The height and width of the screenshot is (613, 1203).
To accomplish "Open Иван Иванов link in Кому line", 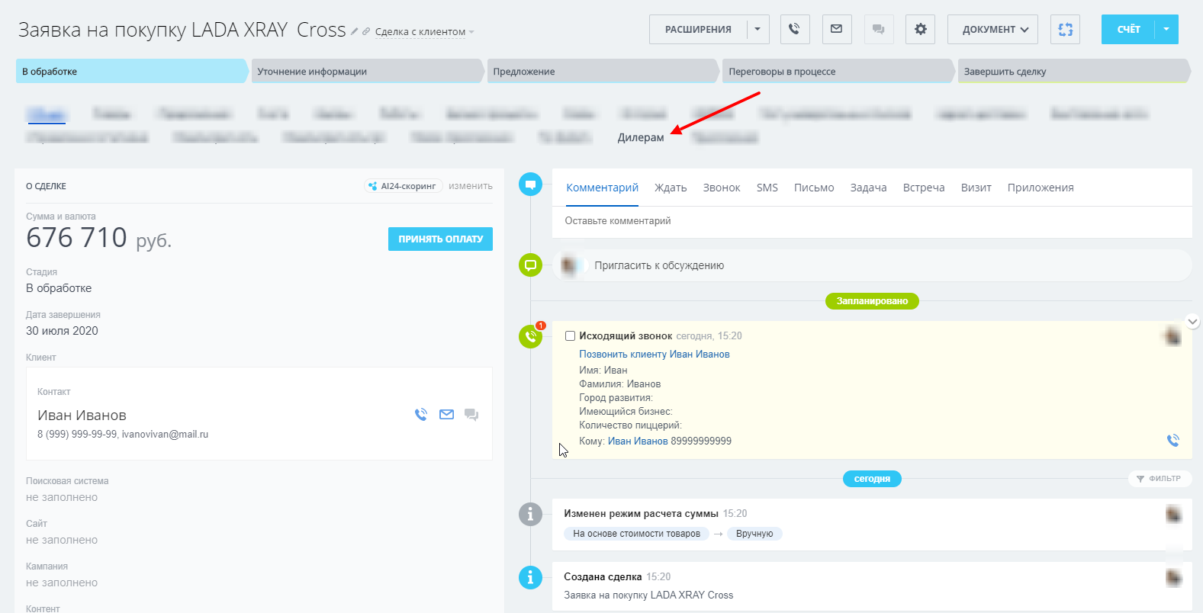I will coord(638,441).
